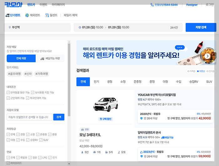
Task: Click the 모닝 car thumbnail image
Action: (106, 104)
